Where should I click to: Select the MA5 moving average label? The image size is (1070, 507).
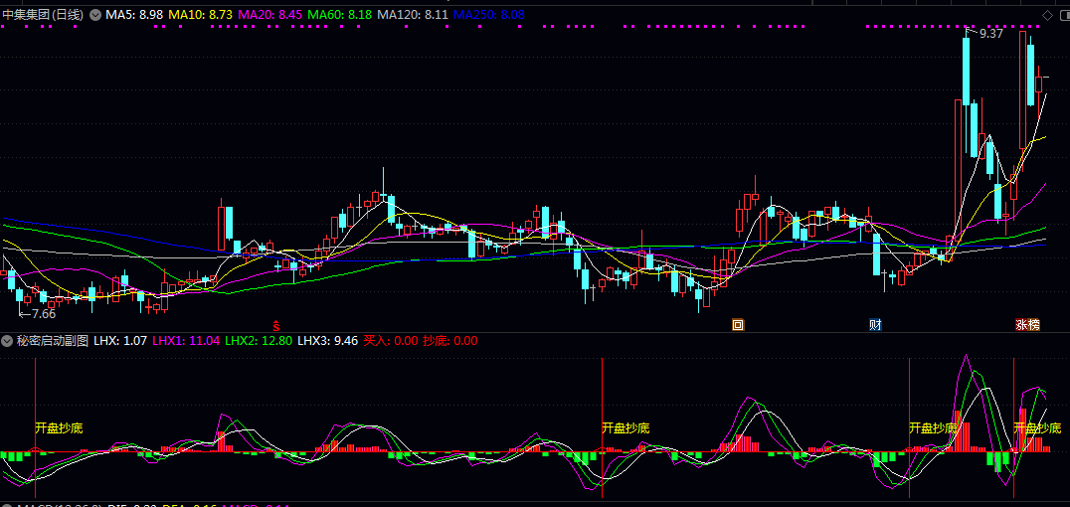[134, 15]
